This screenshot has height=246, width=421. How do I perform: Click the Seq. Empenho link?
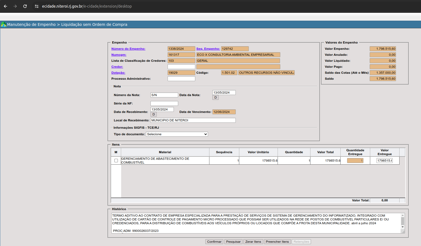point(208,49)
